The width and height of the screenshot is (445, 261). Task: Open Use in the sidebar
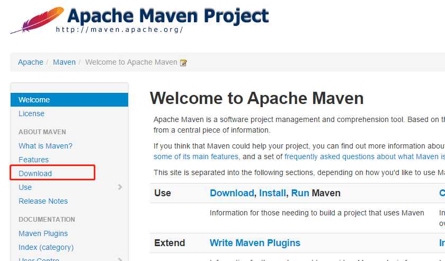coord(25,187)
